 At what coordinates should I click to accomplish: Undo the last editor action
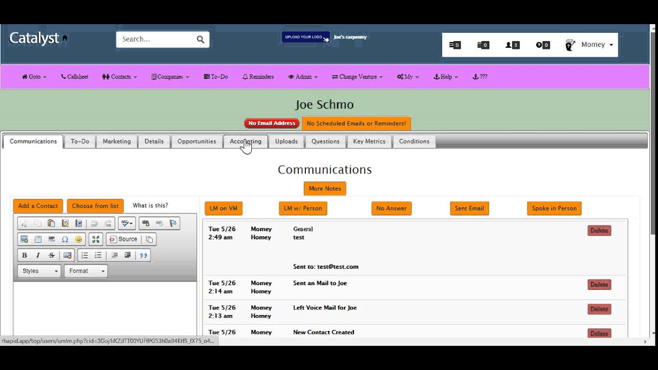click(x=94, y=224)
